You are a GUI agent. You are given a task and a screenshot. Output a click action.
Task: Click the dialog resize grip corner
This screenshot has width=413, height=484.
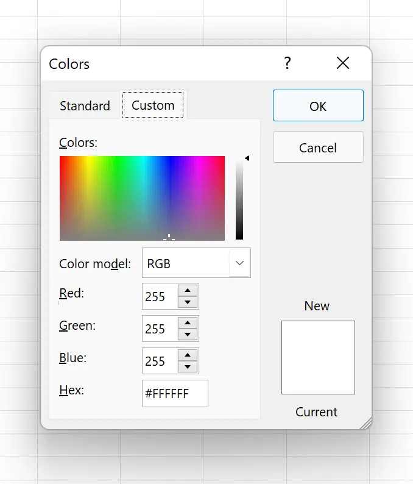[366, 424]
